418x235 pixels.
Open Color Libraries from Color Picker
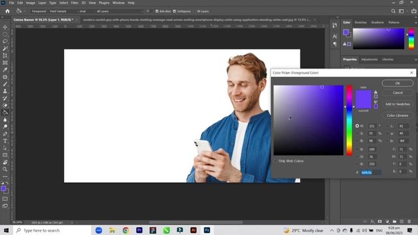[398, 116]
